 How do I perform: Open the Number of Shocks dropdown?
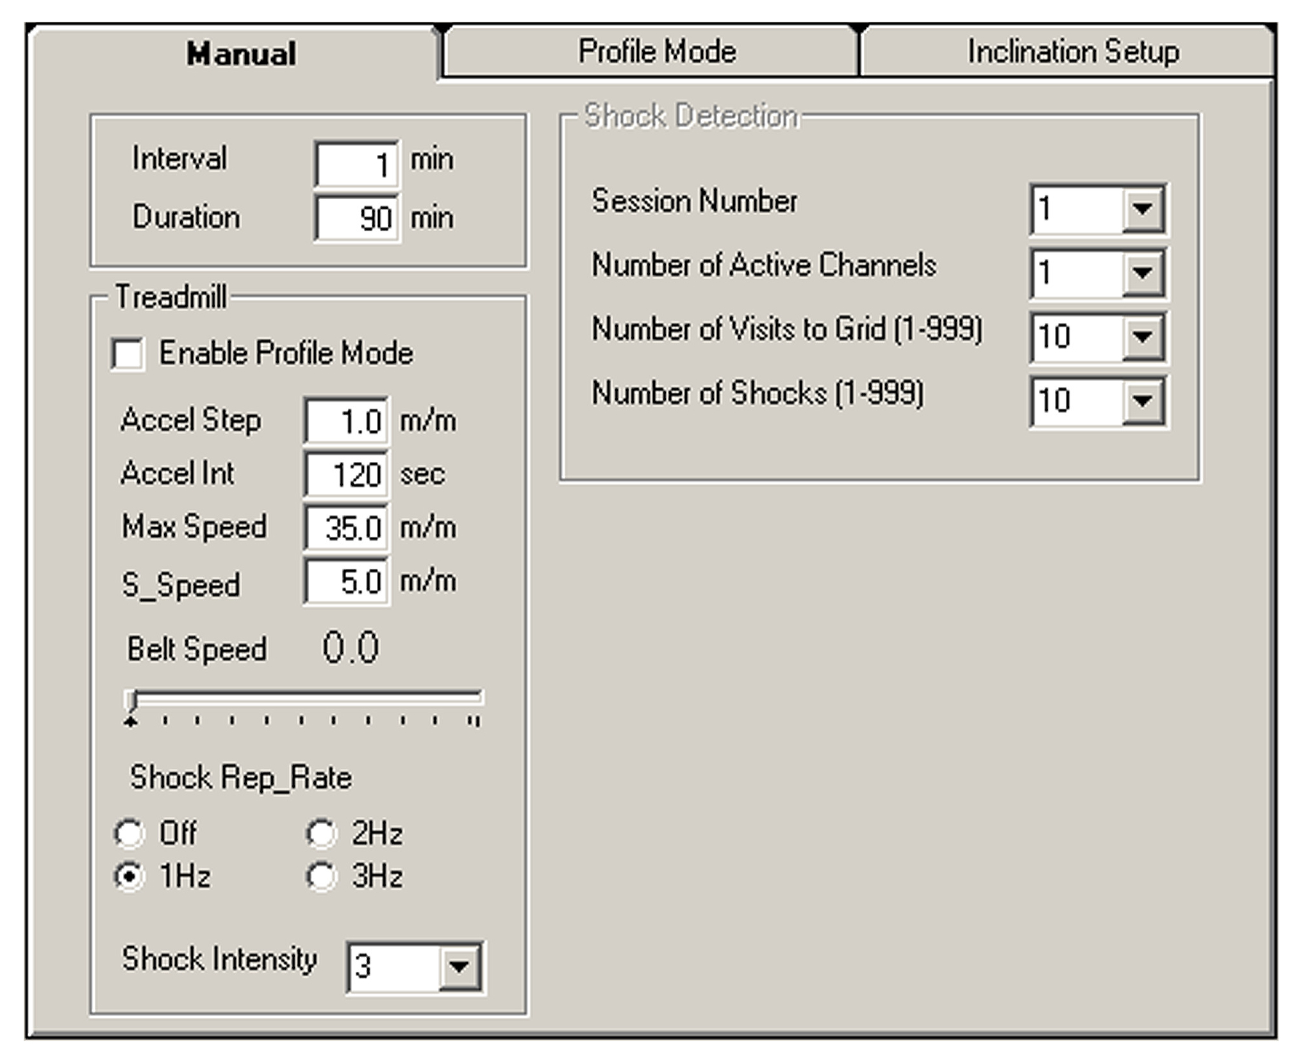tap(1143, 401)
